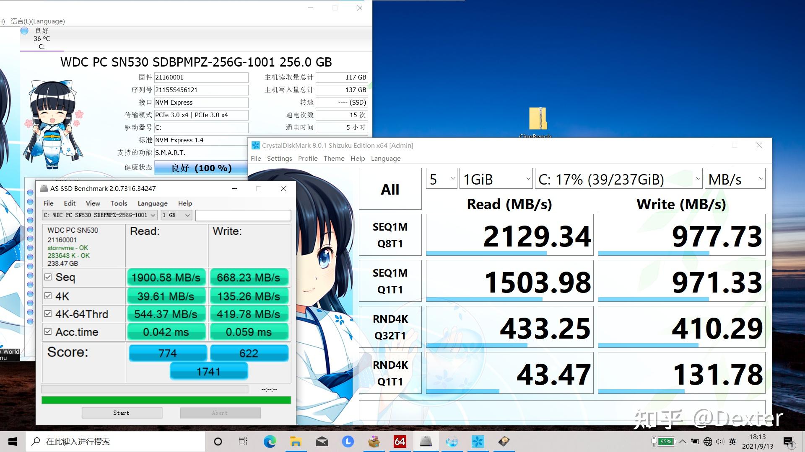Open the CineBench zip folder on desktop
Viewport: 805px width, 452px height.
537,119
